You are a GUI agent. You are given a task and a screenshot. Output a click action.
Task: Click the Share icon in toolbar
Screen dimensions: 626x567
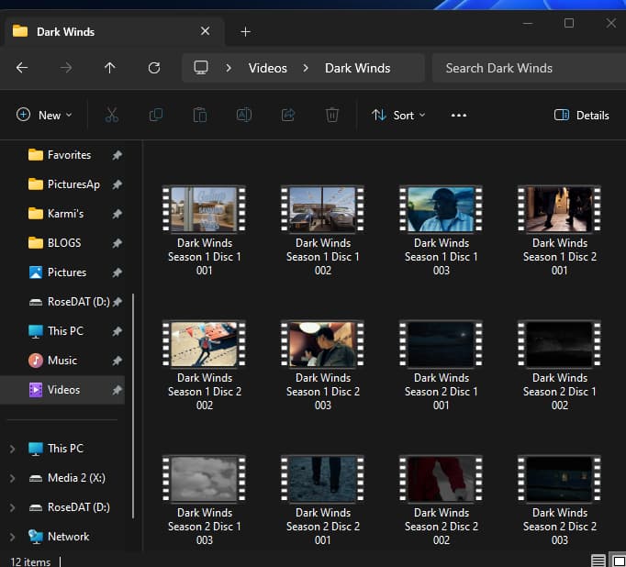pyautogui.click(x=288, y=116)
